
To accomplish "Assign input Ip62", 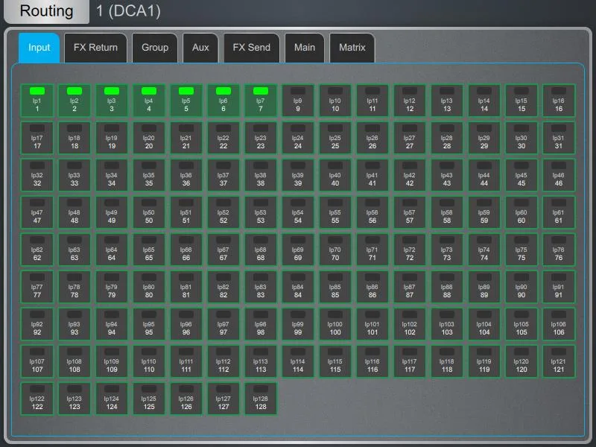I will pos(37,250).
